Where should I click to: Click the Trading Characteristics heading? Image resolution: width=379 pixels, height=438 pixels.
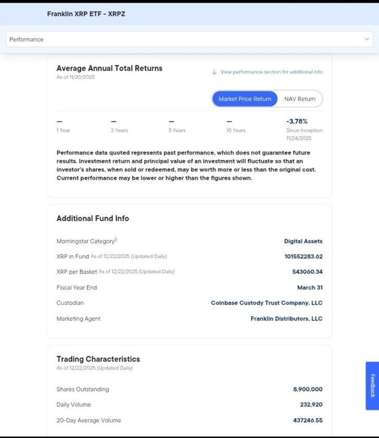[98, 359]
